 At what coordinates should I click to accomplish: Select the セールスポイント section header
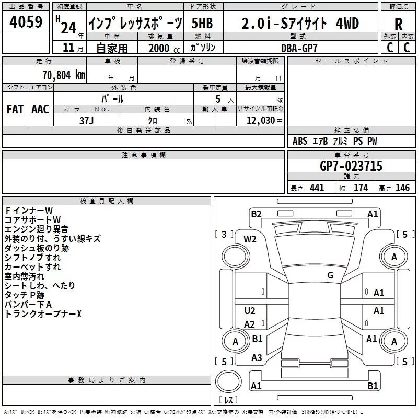pyautogui.click(x=351, y=61)
